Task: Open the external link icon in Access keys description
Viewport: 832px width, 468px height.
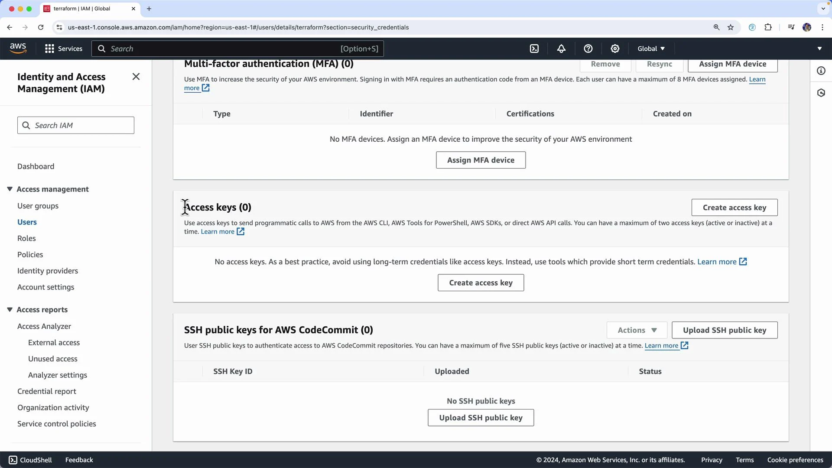Action: pyautogui.click(x=240, y=231)
